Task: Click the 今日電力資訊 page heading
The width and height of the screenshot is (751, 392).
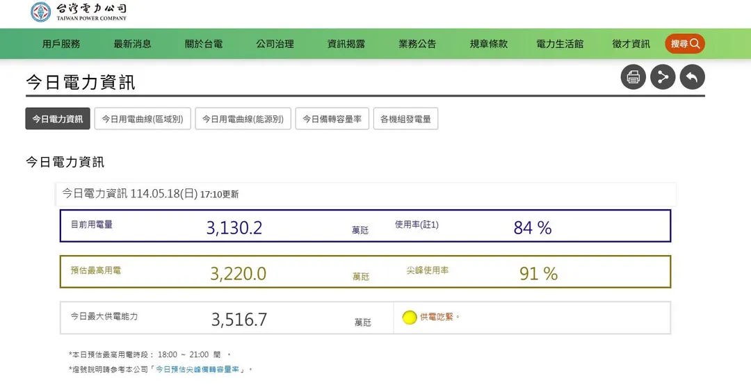Action: point(81,82)
